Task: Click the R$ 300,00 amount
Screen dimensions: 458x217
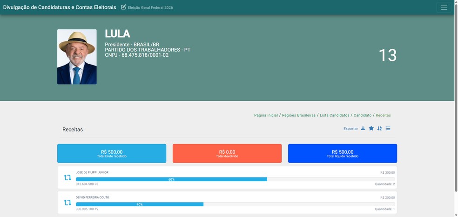Action: 388,173
